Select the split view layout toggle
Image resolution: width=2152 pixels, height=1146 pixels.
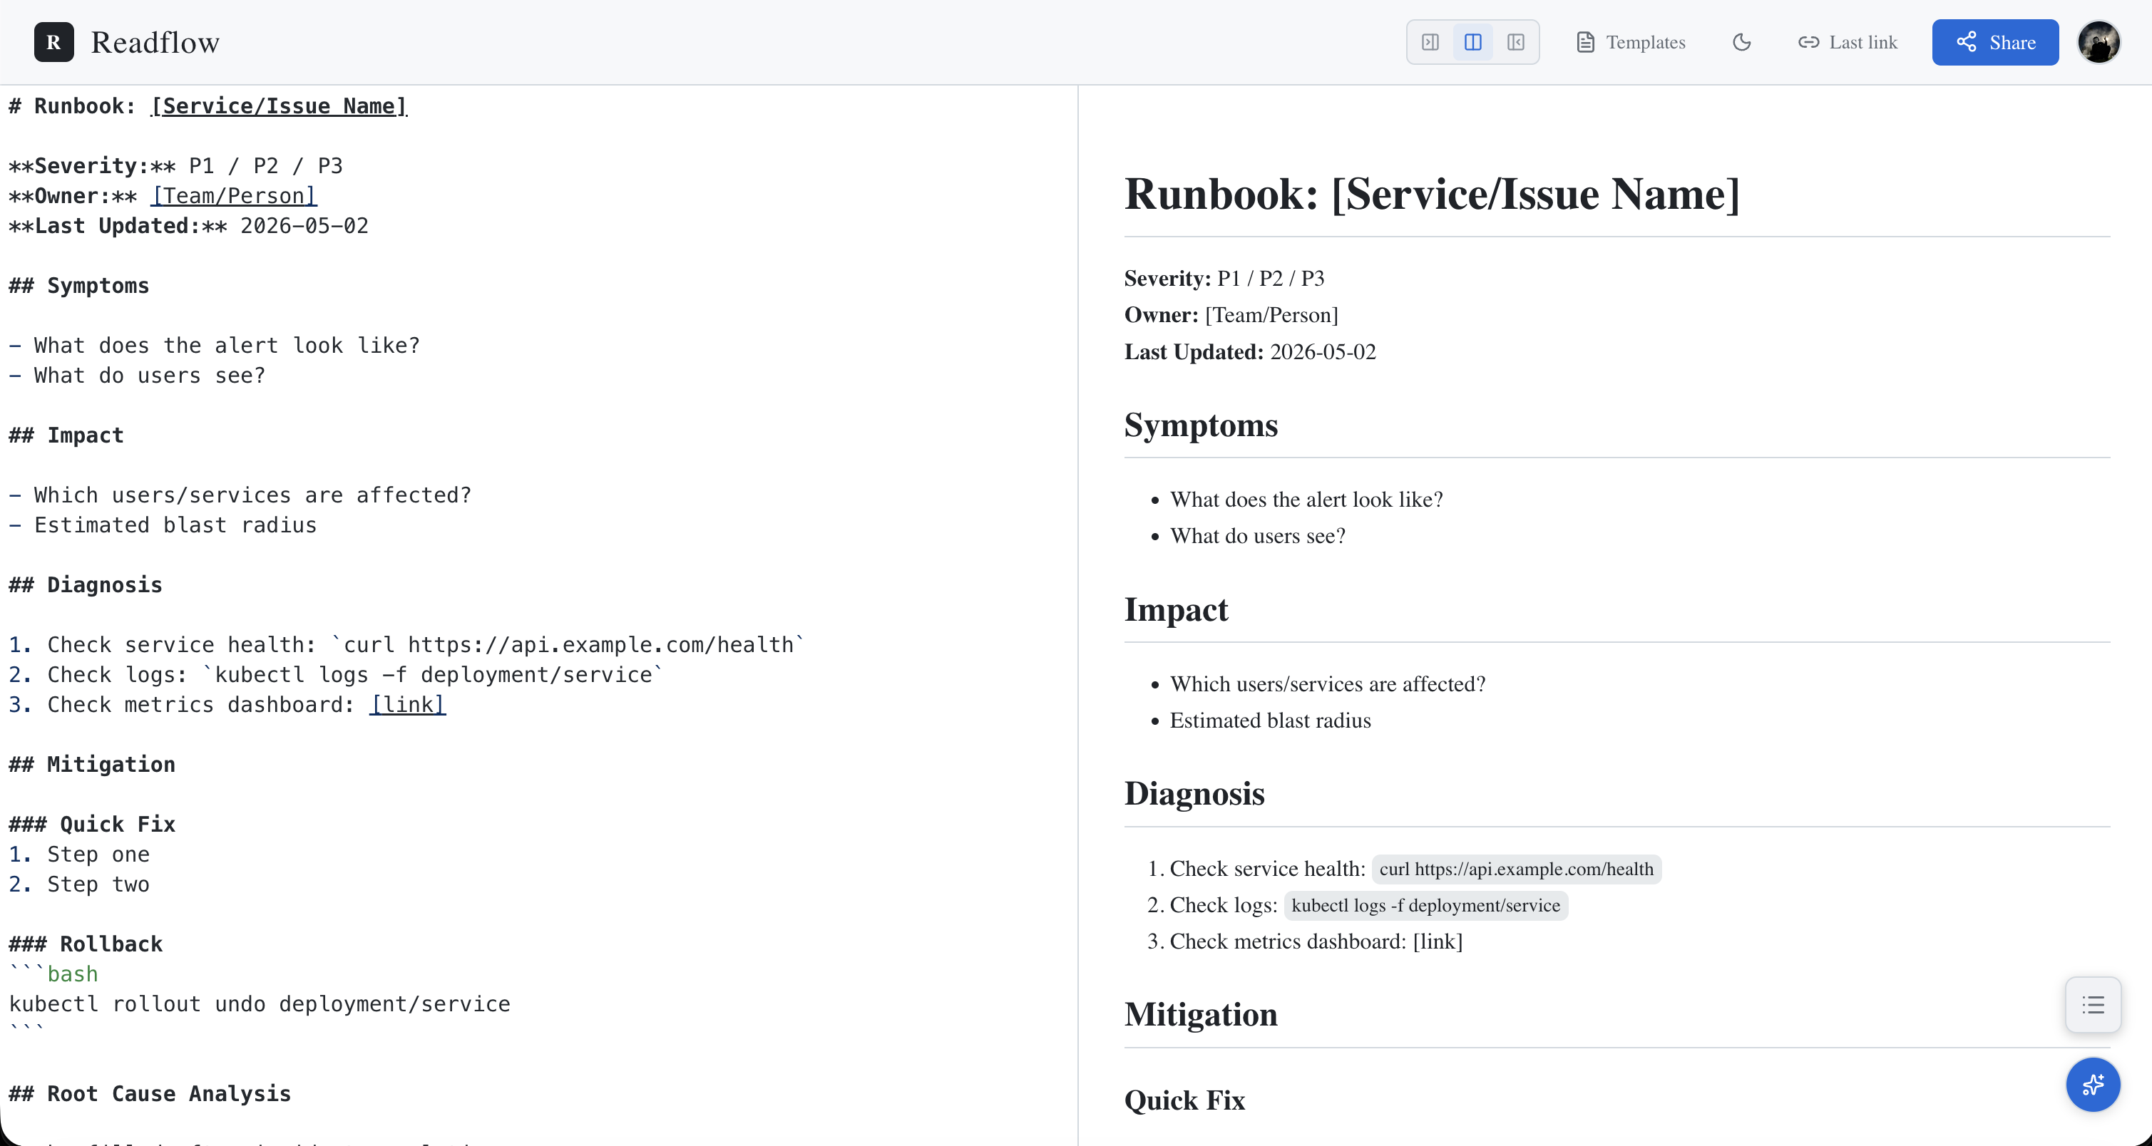(1473, 42)
